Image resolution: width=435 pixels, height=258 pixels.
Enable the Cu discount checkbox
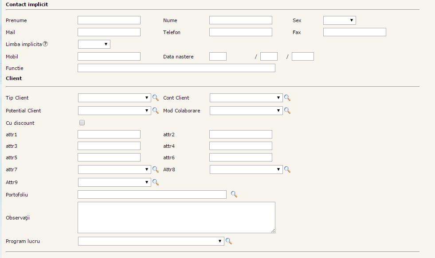(82, 123)
